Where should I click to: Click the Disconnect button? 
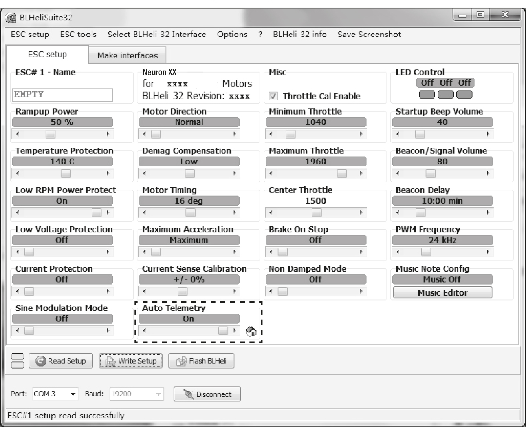(207, 394)
